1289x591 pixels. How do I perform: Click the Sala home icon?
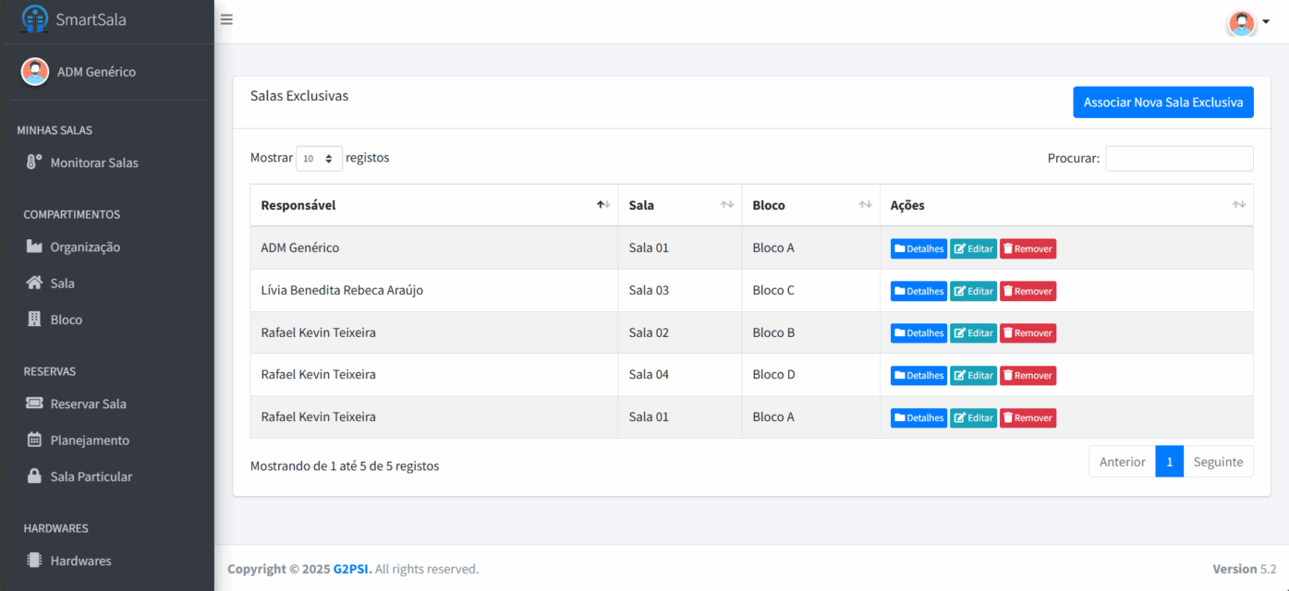point(34,283)
